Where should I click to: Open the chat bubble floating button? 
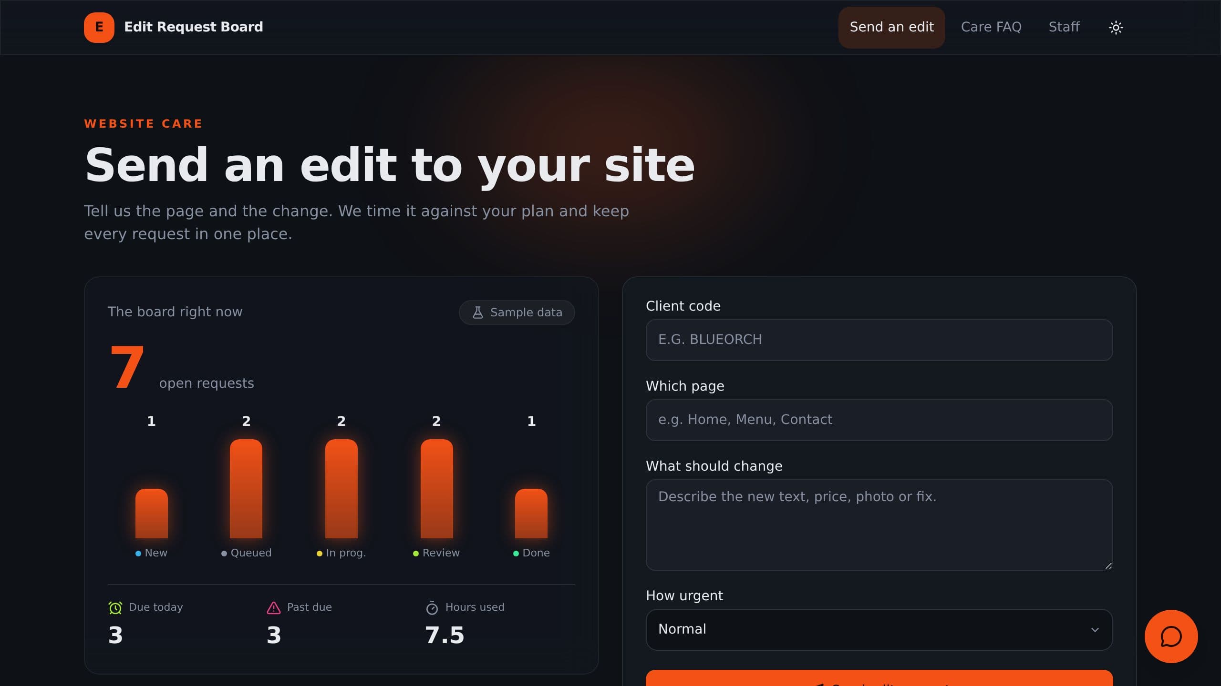pos(1171,636)
